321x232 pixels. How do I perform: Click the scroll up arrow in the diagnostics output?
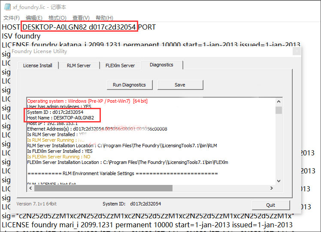tap(279, 101)
